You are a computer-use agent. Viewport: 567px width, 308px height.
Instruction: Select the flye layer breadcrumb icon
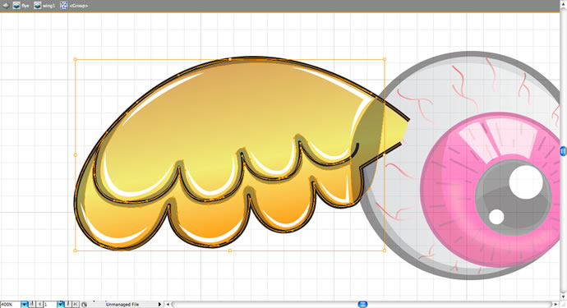16,6
